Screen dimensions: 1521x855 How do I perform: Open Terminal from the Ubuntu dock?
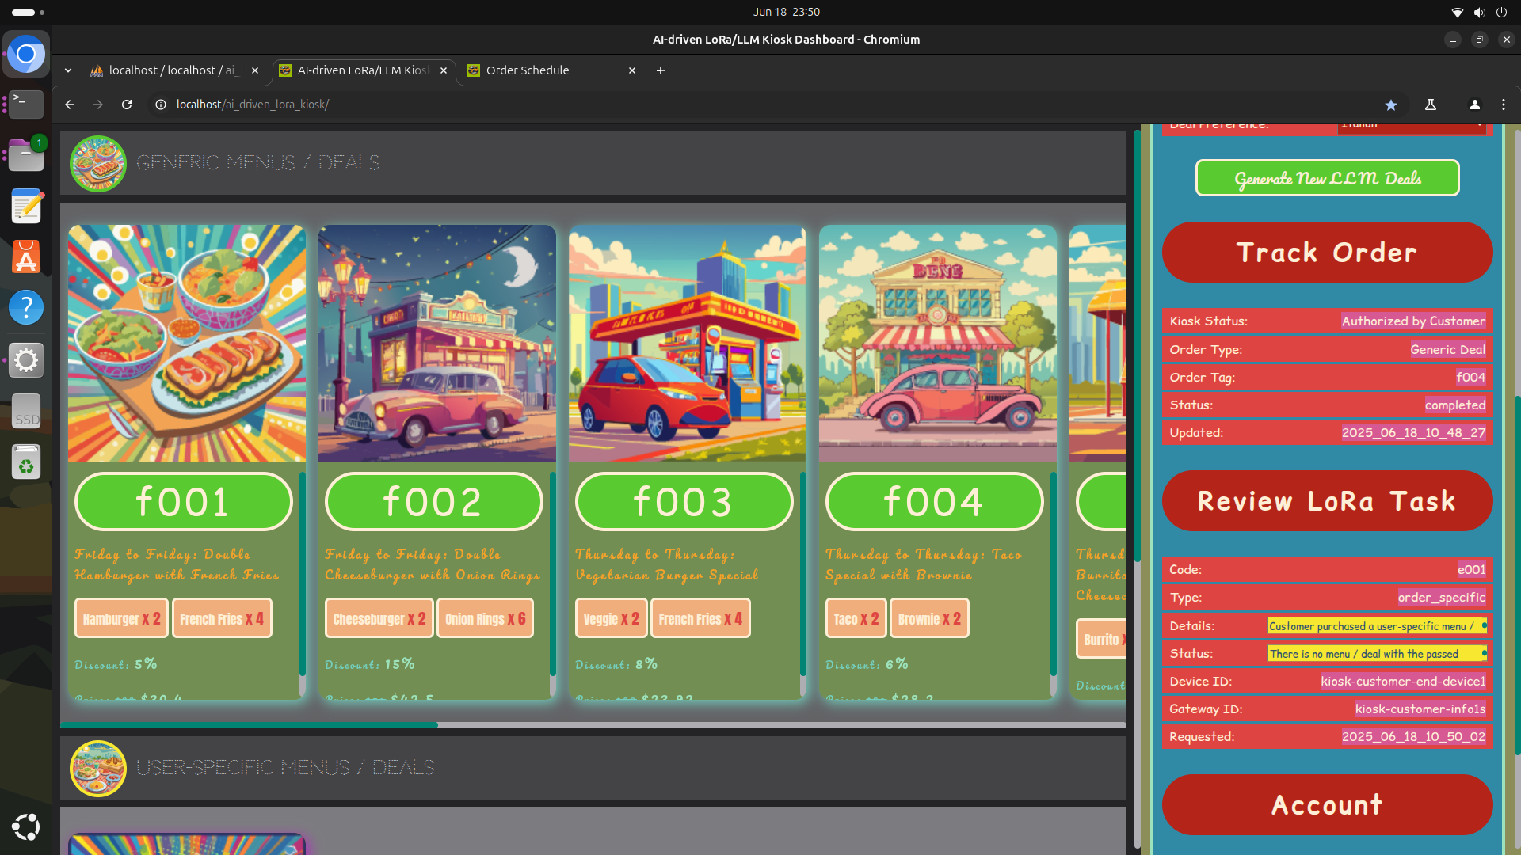[26, 104]
